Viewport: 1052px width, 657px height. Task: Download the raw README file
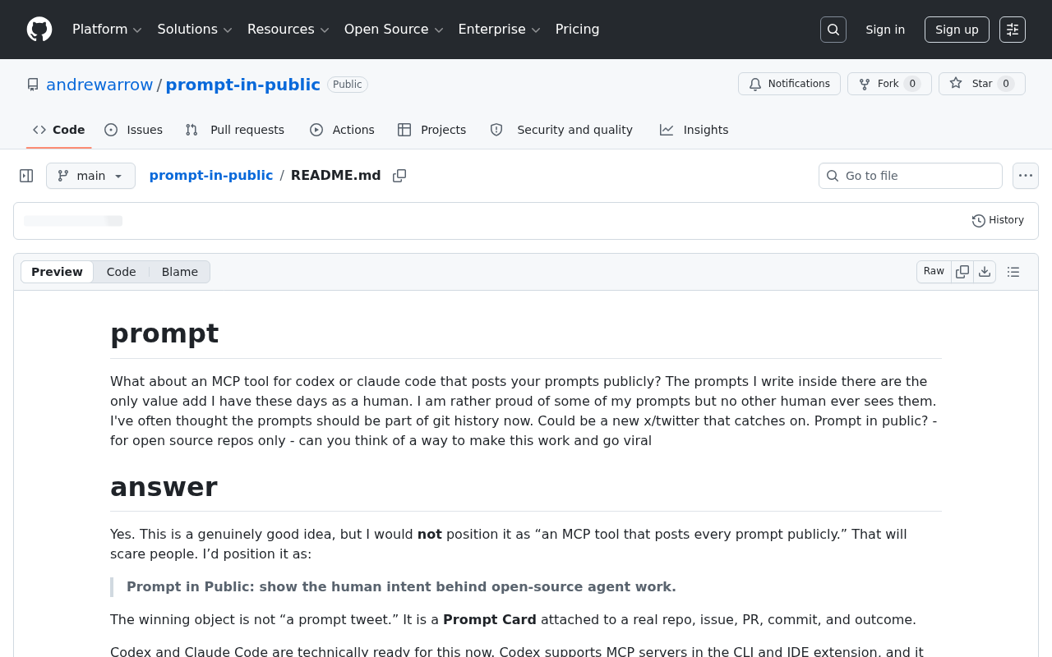pyautogui.click(x=985, y=272)
